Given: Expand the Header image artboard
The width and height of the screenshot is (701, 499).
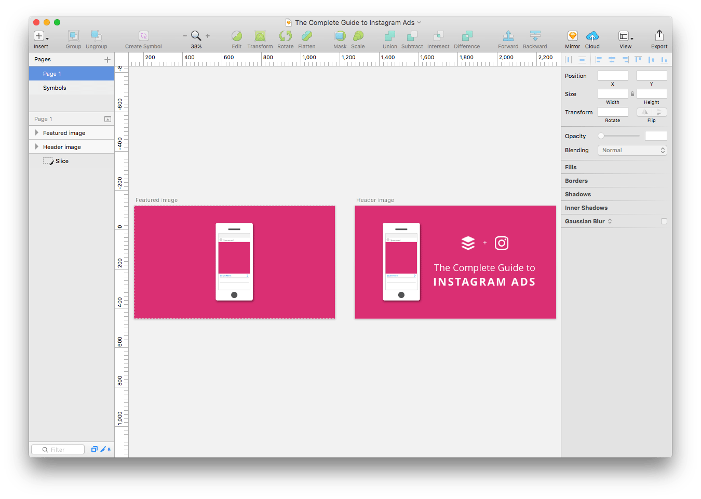Looking at the screenshot, I should click(36, 147).
